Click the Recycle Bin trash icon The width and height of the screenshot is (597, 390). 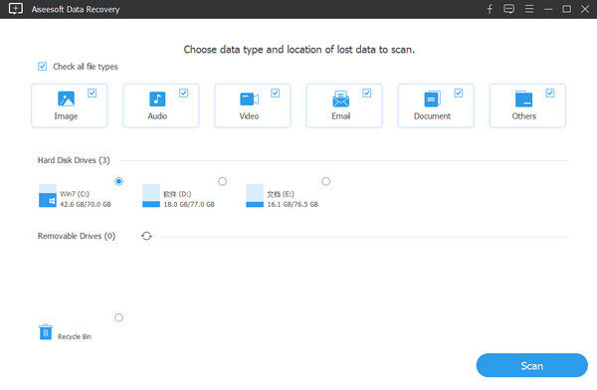click(x=46, y=331)
